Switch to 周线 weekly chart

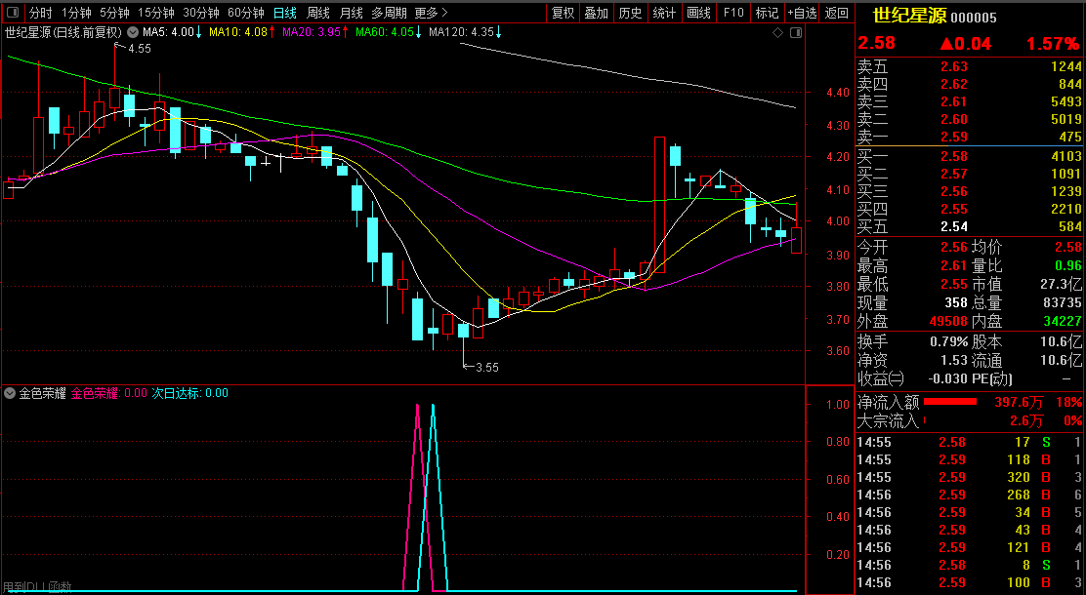click(x=318, y=13)
